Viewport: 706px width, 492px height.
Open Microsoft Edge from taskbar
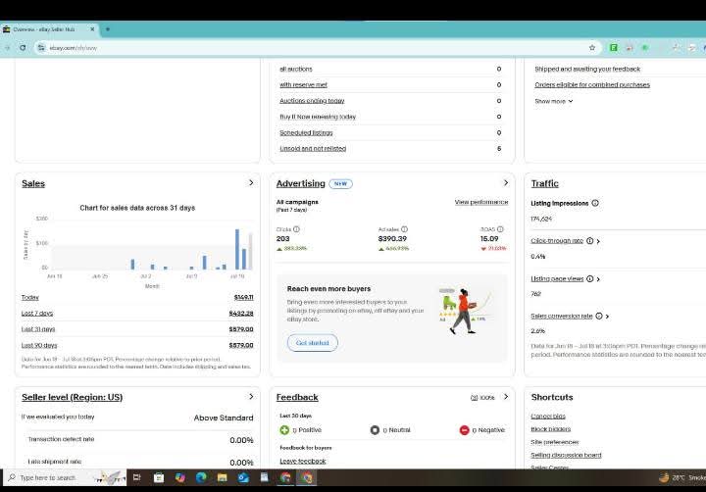tap(201, 477)
